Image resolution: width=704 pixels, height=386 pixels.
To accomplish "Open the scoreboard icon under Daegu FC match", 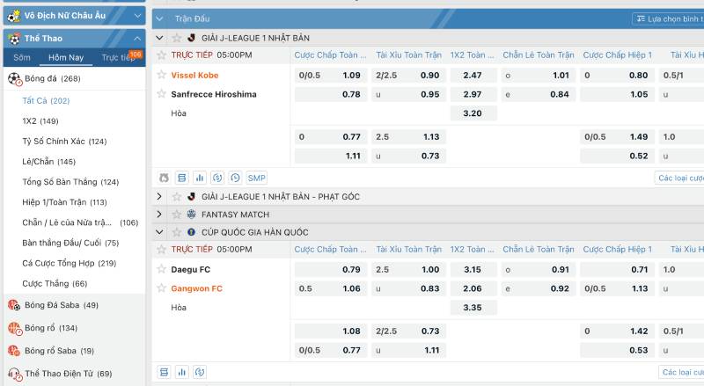I will (164, 372).
